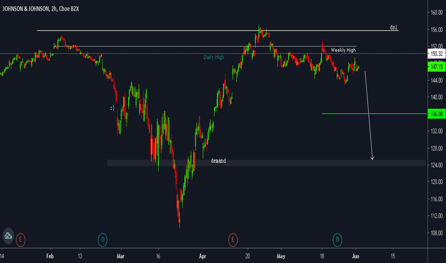Select the JOHNSON & JOHNSON chart title
Screen dimensions: 446x263
tap(41, 9)
